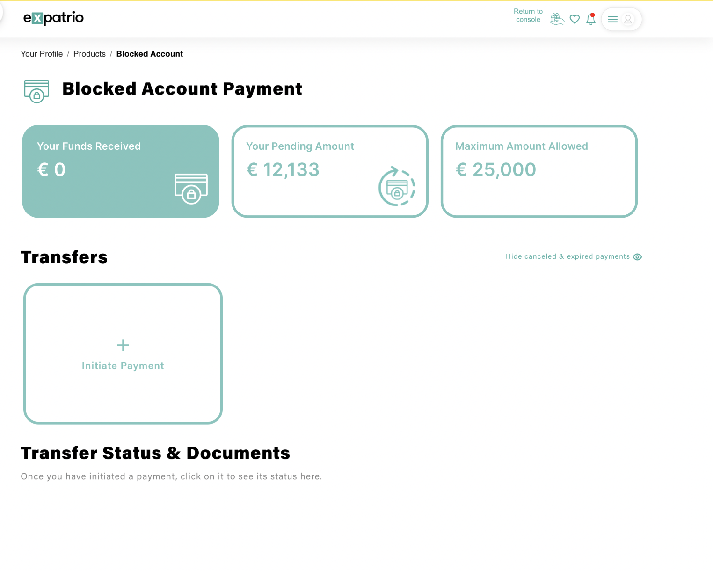Toggle eye icon for canceled payments

[x=637, y=257]
